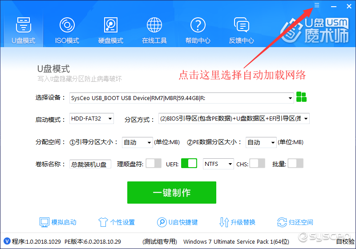Viewport: 356px width, 249px height.
Task: Switch to 硬盘模式 tab label
Action: point(110,40)
